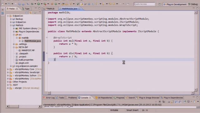Collapse the MathLib project node
This screenshot has height=113, width=200.
[x=11, y=25]
